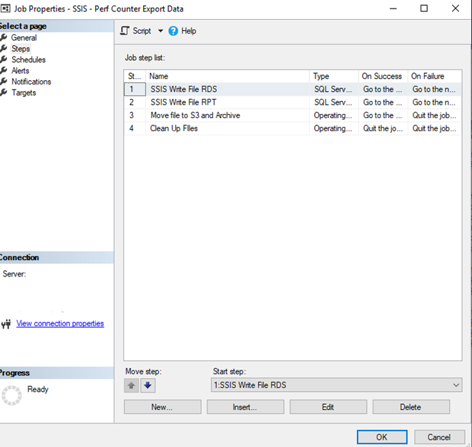The width and height of the screenshot is (472, 447).
Task: Click step number 1 cell
Action: 134,90
